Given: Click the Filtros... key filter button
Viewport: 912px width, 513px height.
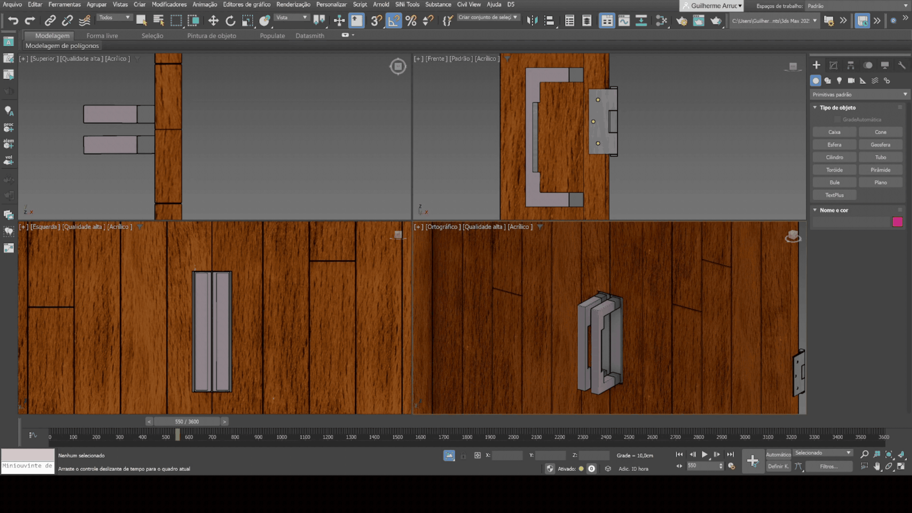Looking at the screenshot, I should (x=829, y=467).
